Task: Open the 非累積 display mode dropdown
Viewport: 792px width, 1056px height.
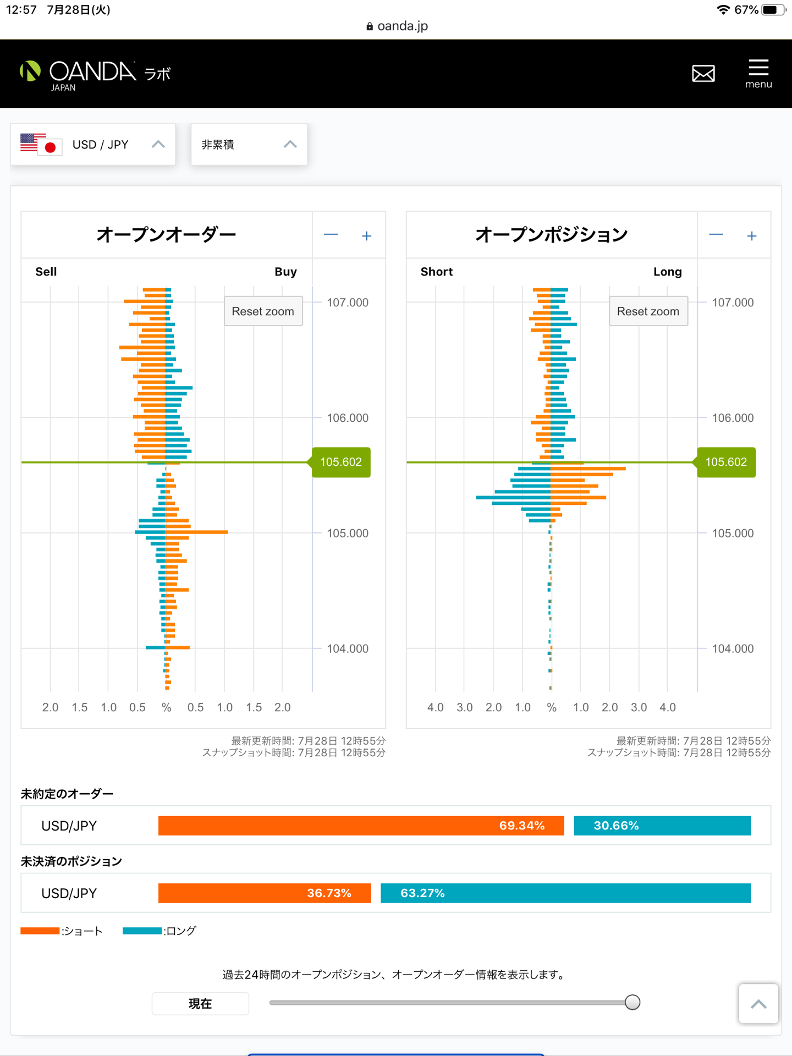Action: click(x=249, y=145)
